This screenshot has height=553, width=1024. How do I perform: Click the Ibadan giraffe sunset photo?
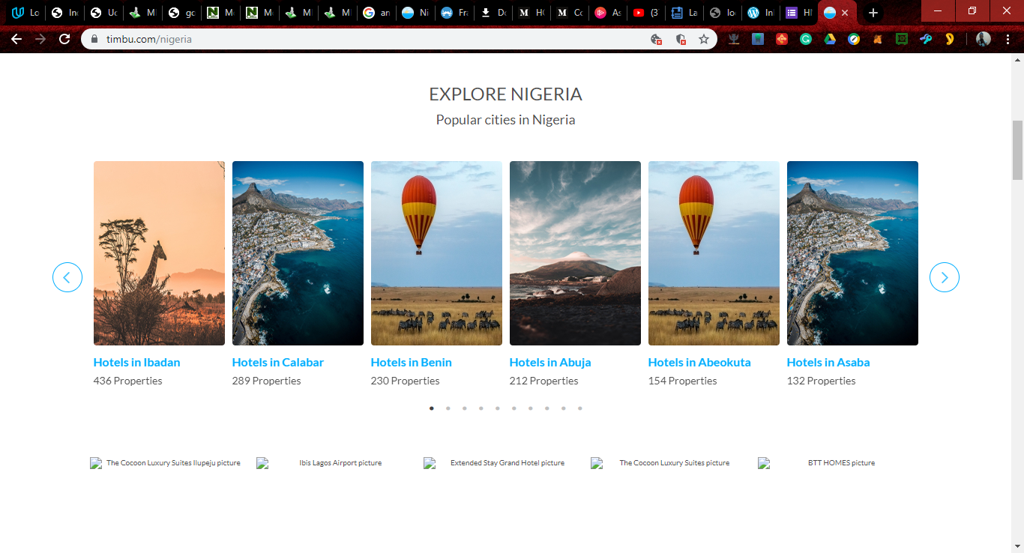tap(159, 253)
